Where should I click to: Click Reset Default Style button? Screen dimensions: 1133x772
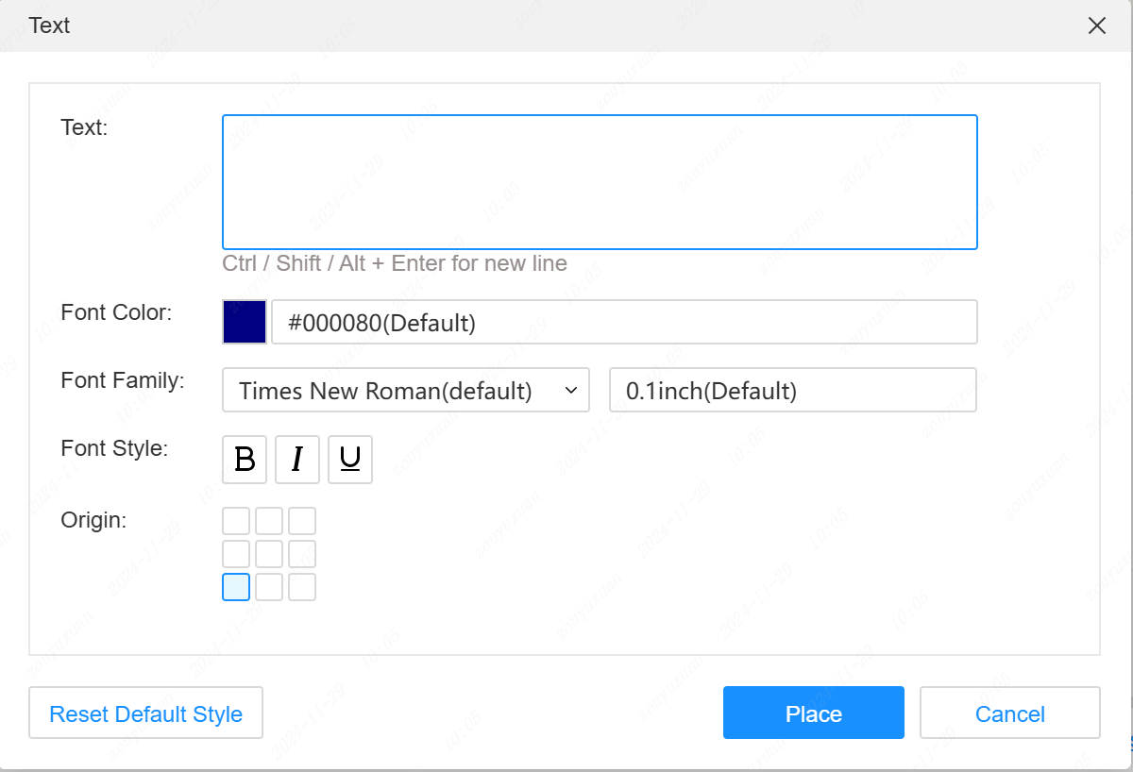point(146,713)
